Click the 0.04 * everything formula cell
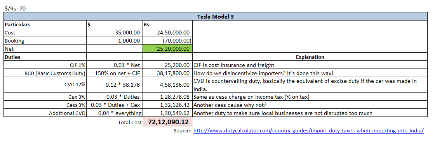 coord(115,113)
